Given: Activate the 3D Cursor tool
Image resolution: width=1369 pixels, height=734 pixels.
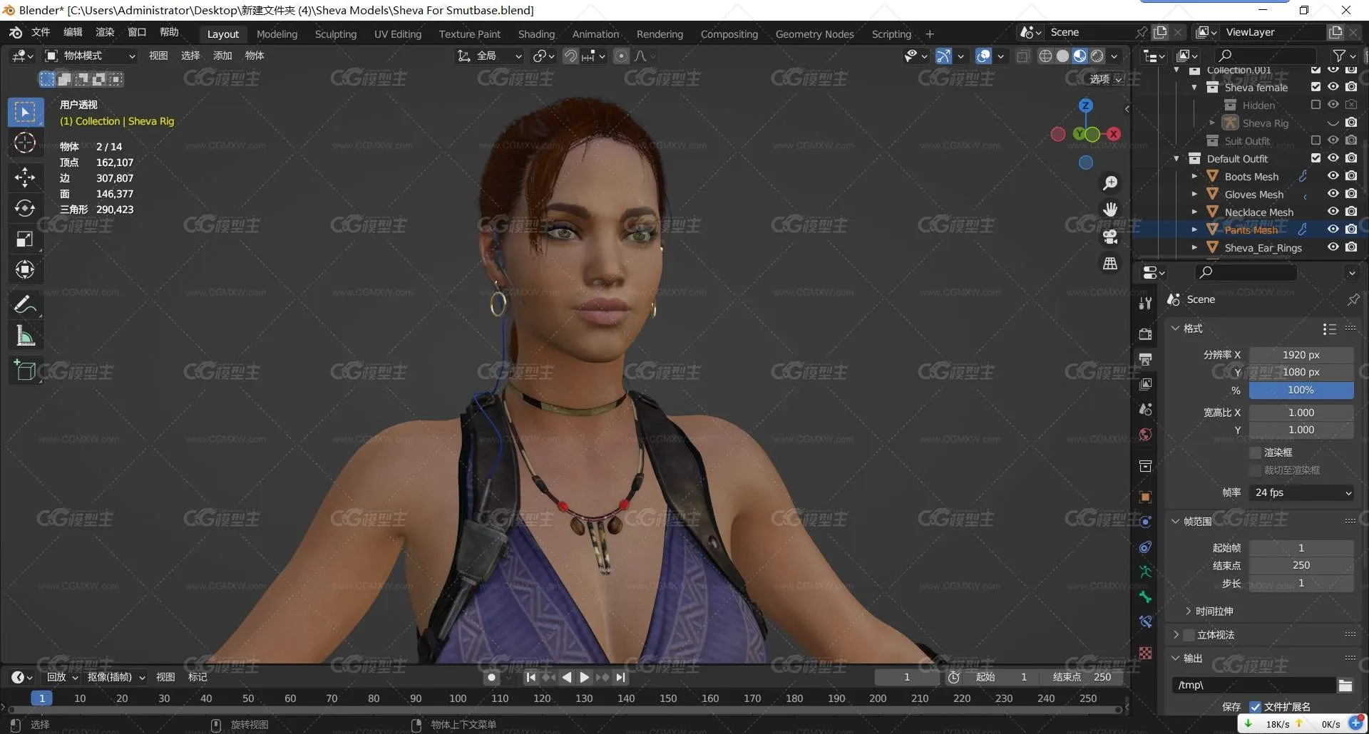Looking at the screenshot, I should pyautogui.click(x=25, y=143).
